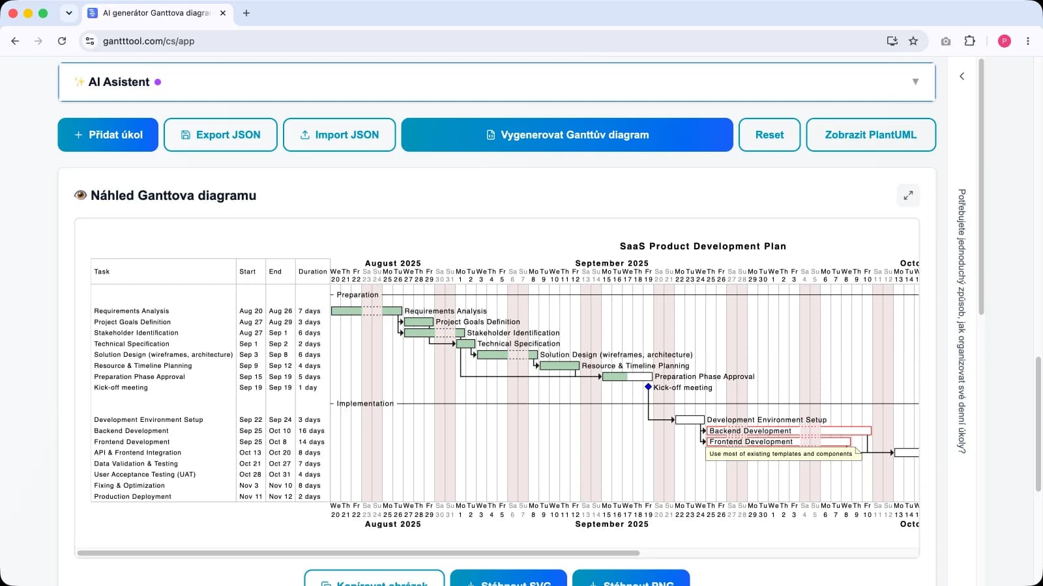Click Zobrazit PlantUML button
Image resolution: width=1043 pixels, height=586 pixels.
pyautogui.click(x=871, y=135)
